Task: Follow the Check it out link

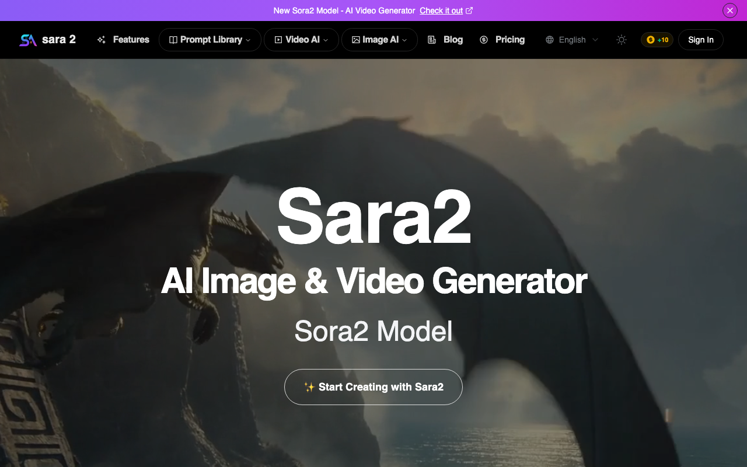Action: (x=441, y=11)
